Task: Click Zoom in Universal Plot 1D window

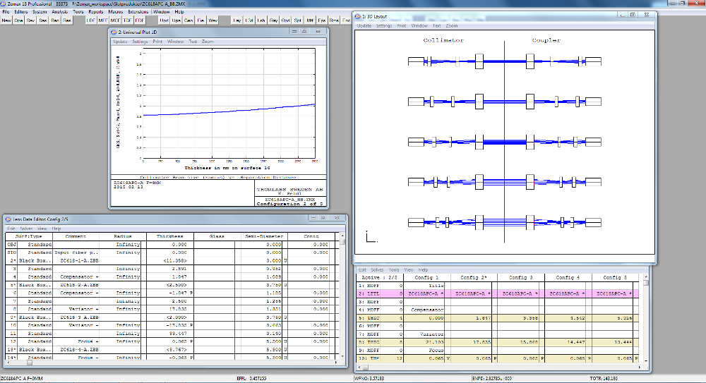Action: (x=208, y=42)
